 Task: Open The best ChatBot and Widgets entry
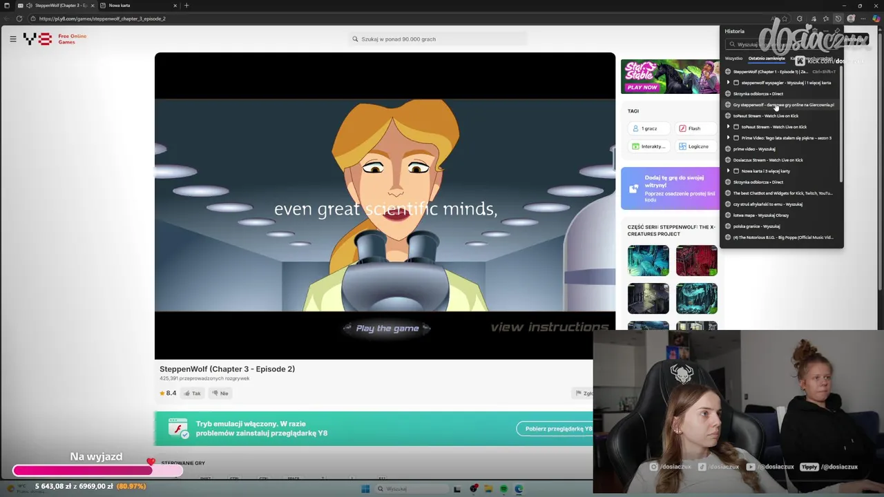tap(781, 193)
